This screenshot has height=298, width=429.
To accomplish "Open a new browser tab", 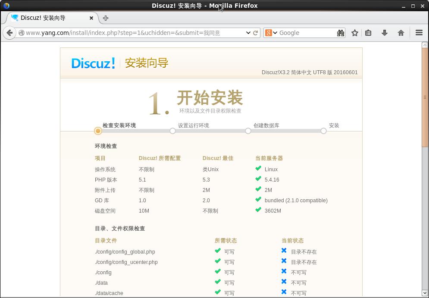I will tap(106, 18).
